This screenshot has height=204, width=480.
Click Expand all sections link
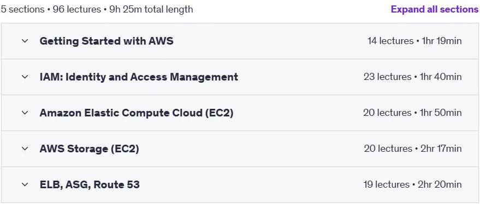pyautogui.click(x=434, y=9)
